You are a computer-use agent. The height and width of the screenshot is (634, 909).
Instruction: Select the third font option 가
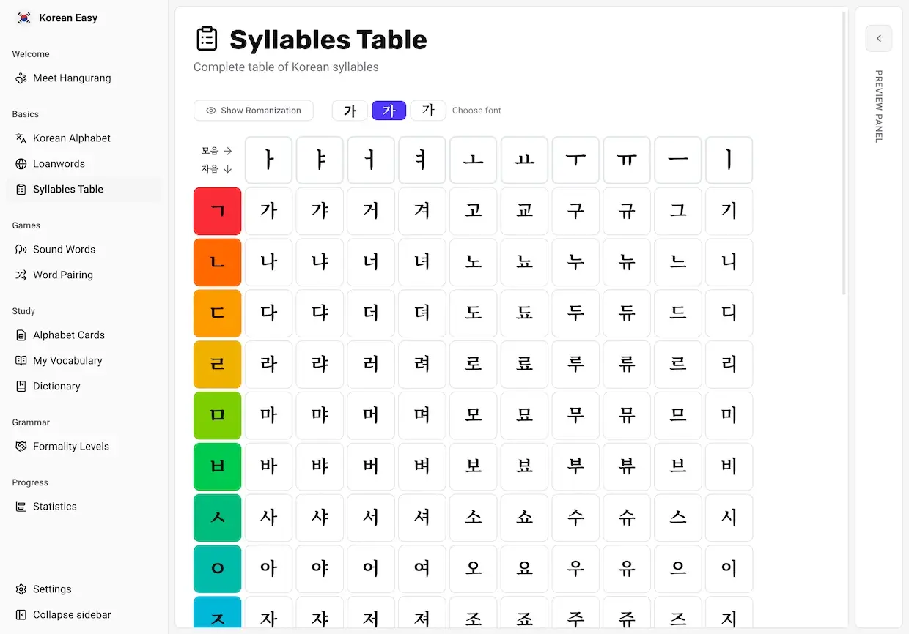coord(428,111)
